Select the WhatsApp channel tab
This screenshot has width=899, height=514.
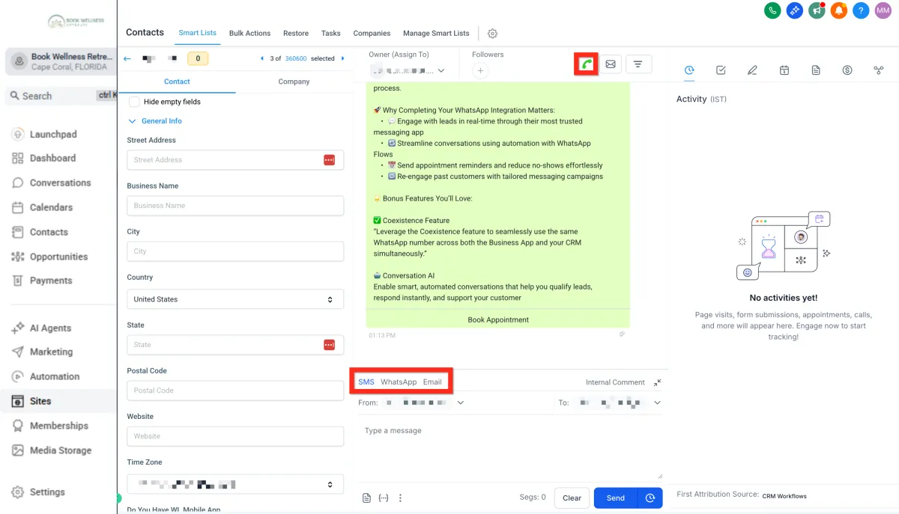tap(399, 382)
